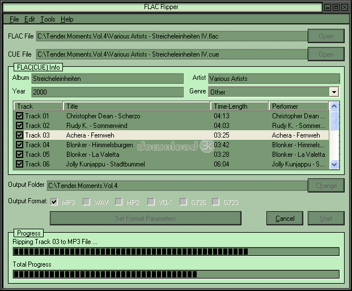Click Open button for FLAC File

coord(326,36)
